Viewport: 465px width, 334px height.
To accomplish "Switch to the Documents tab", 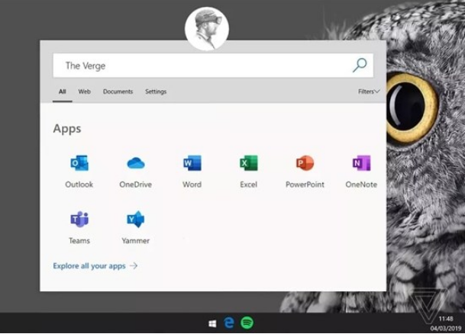I will point(118,92).
